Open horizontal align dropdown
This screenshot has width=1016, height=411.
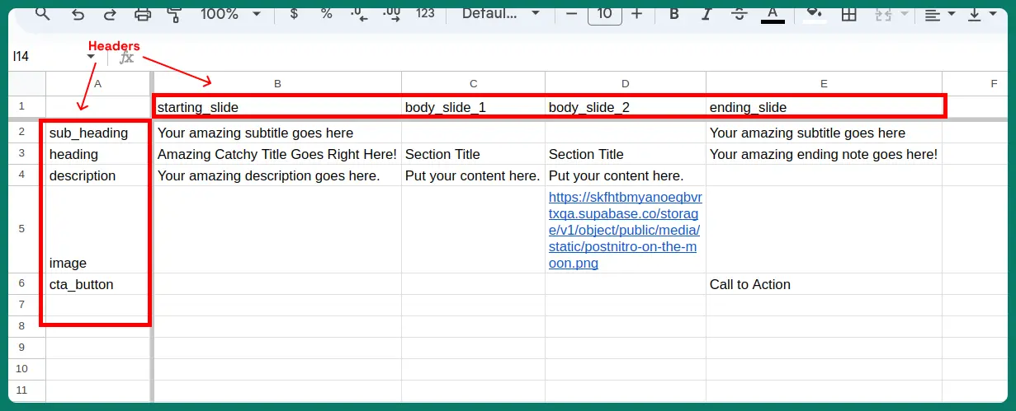pyautogui.click(x=939, y=13)
